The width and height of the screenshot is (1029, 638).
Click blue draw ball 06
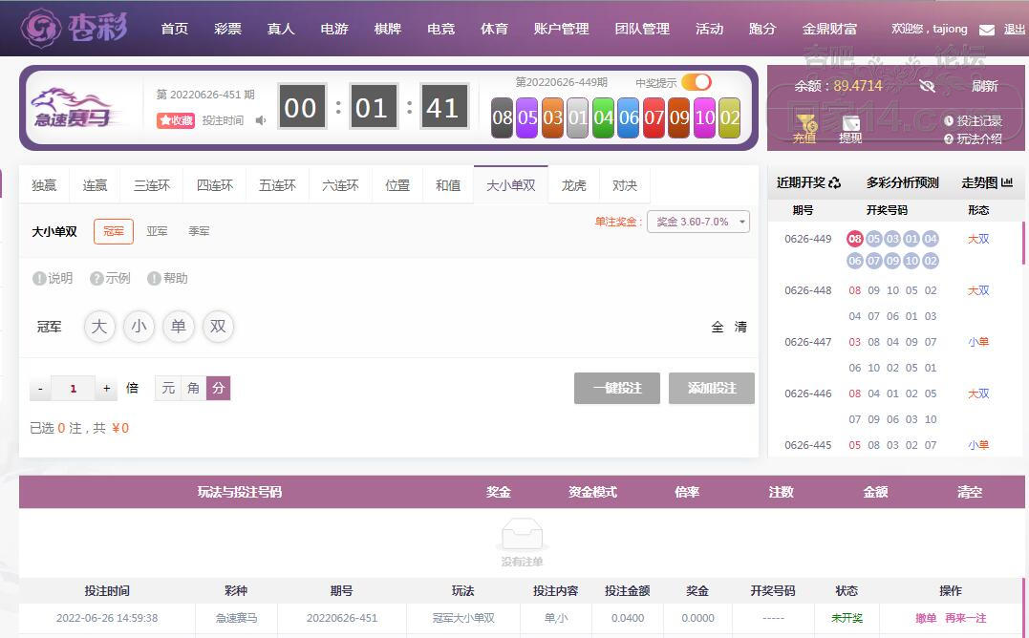629,118
